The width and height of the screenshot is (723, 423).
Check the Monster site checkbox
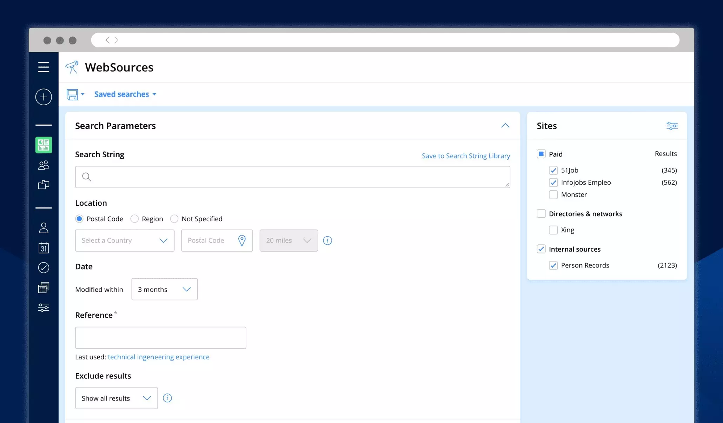[553, 194]
